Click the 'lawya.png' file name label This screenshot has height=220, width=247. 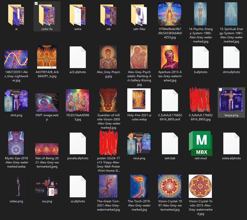pos(231,115)
